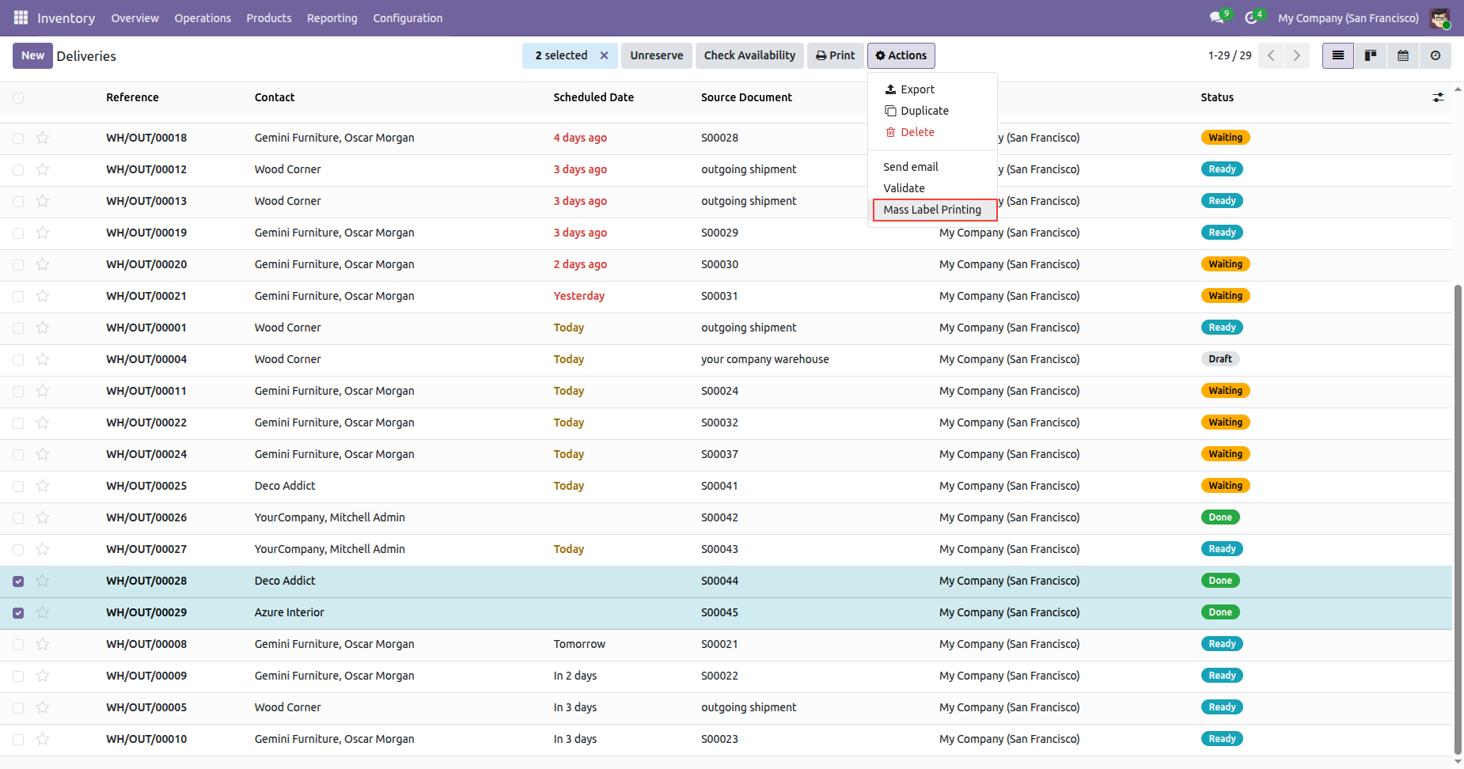Open the activities clock icon in top bar

tap(1251, 17)
